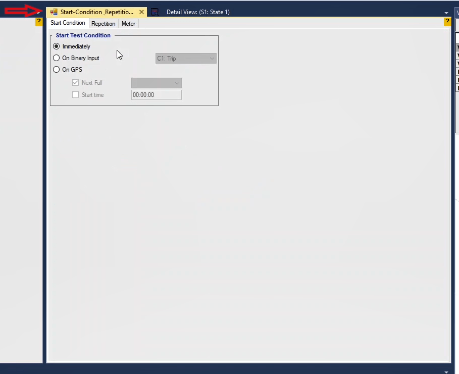Click the Detail View magnifier icon
459x374 pixels.
(155, 12)
